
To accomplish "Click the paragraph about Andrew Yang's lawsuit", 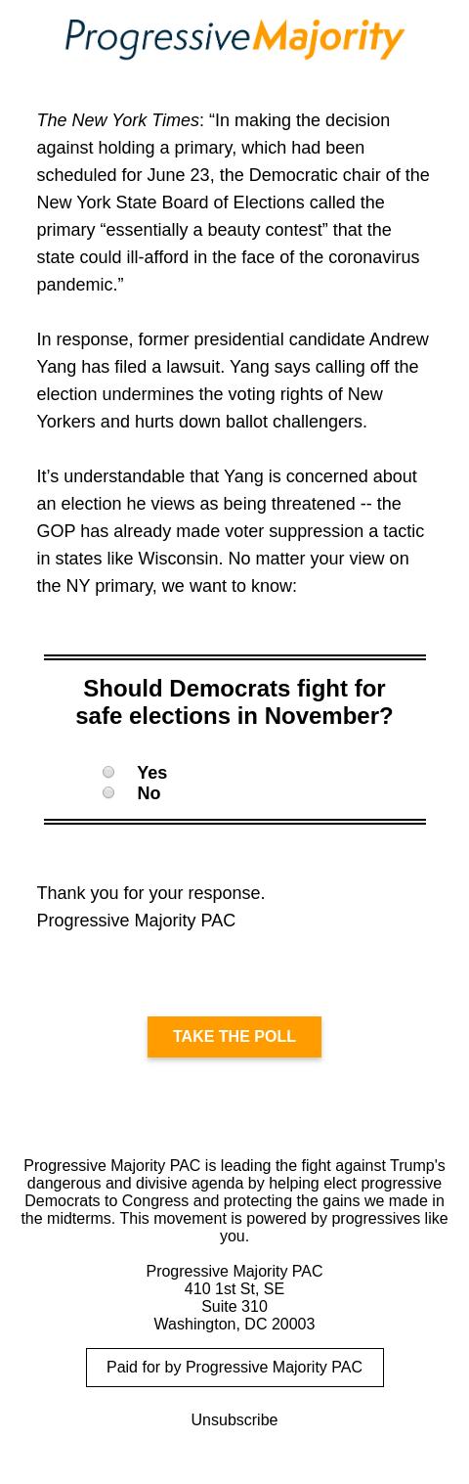I will click(233, 381).
